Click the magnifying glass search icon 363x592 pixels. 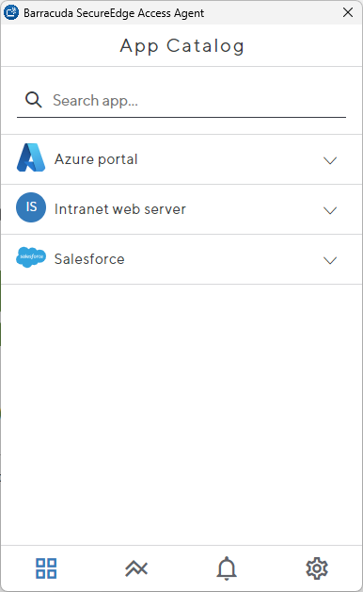point(34,100)
